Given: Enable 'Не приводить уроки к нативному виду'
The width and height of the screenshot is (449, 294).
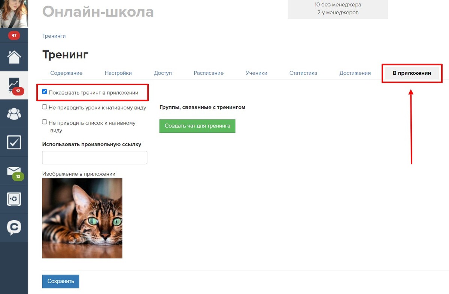Looking at the screenshot, I should click(45, 107).
